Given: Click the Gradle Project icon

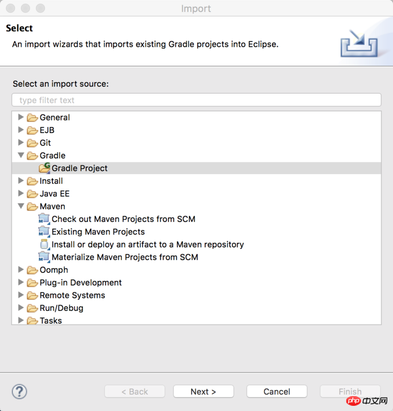Looking at the screenshot, I should point(44,168).
